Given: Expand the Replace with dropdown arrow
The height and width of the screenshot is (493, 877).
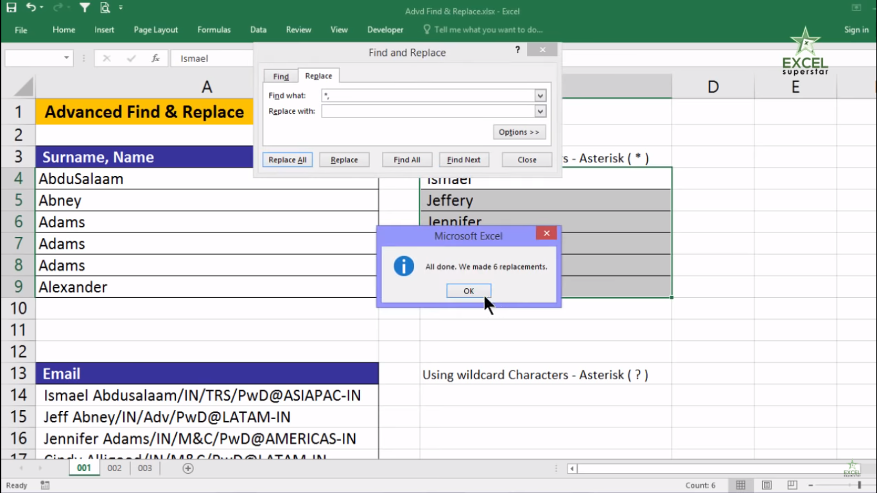Looking at the screenshot, I should pyautogui.click(x=541, y=111).
